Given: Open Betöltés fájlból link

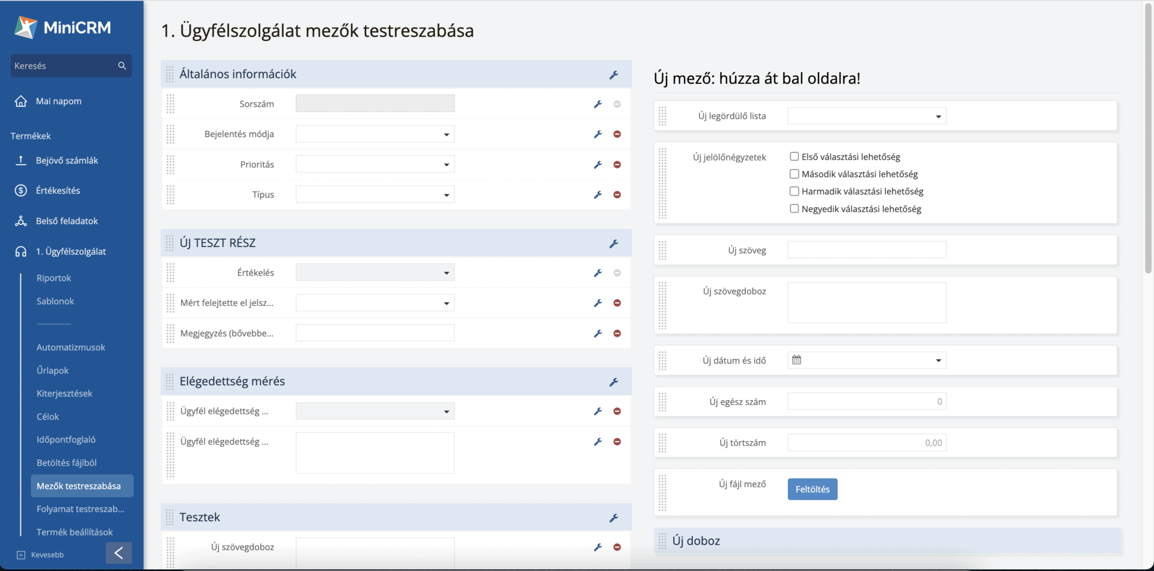Looking at the screenshot, I should point(67,463).
